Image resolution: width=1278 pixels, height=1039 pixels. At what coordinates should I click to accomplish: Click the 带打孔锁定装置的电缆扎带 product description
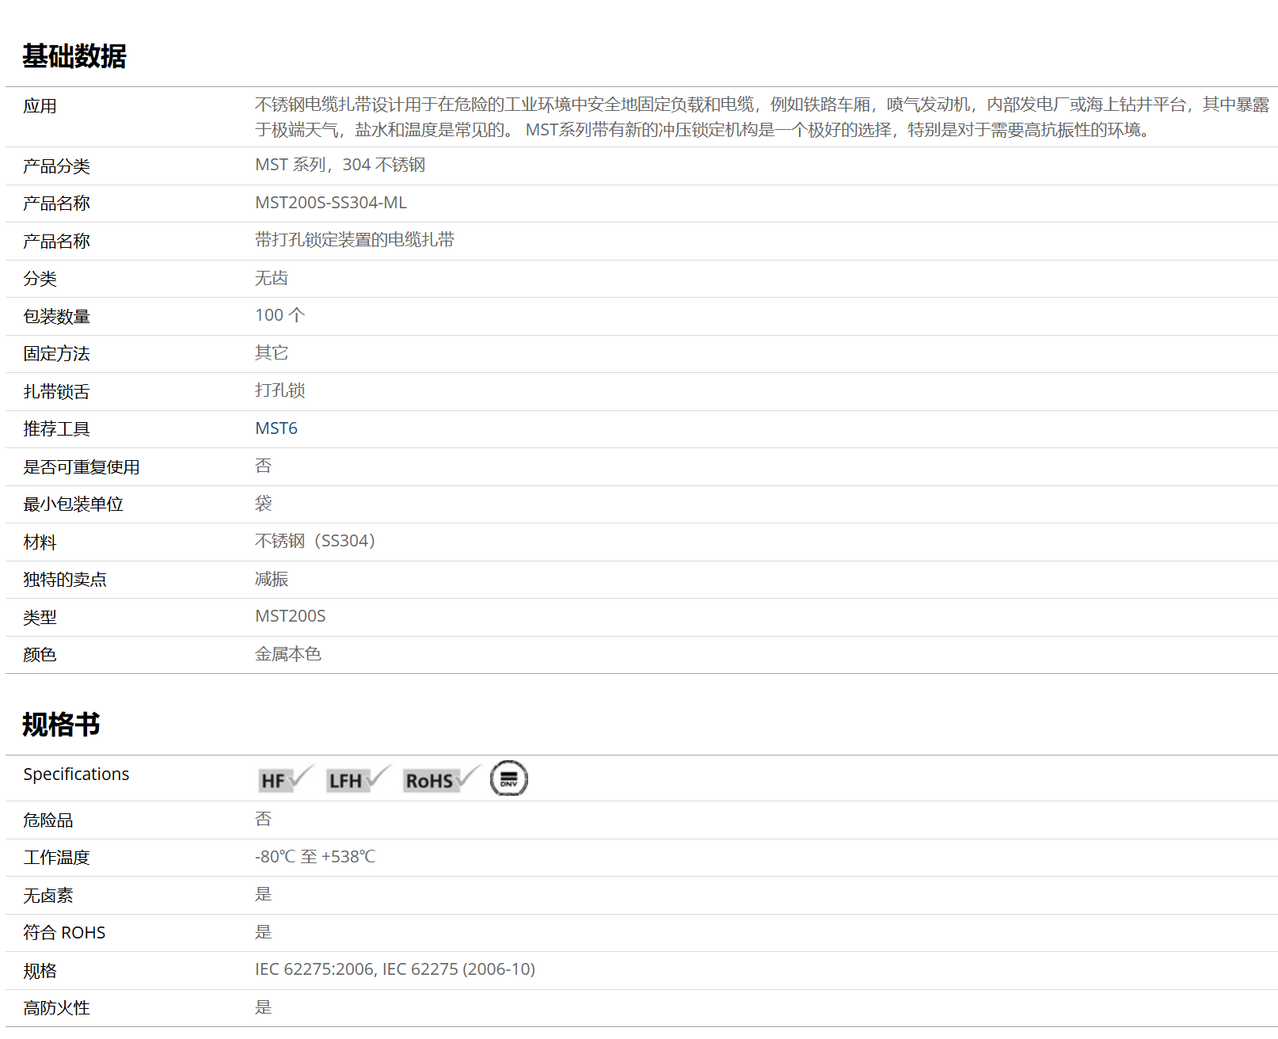tap(354, 240)
